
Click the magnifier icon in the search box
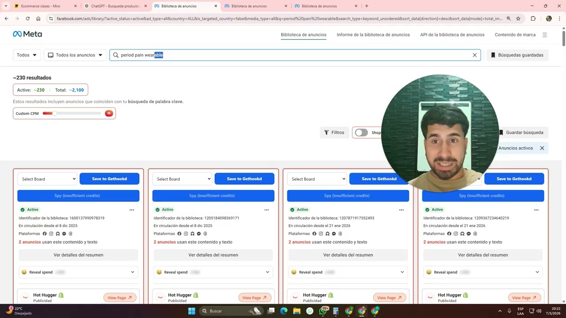click(116, 55)
